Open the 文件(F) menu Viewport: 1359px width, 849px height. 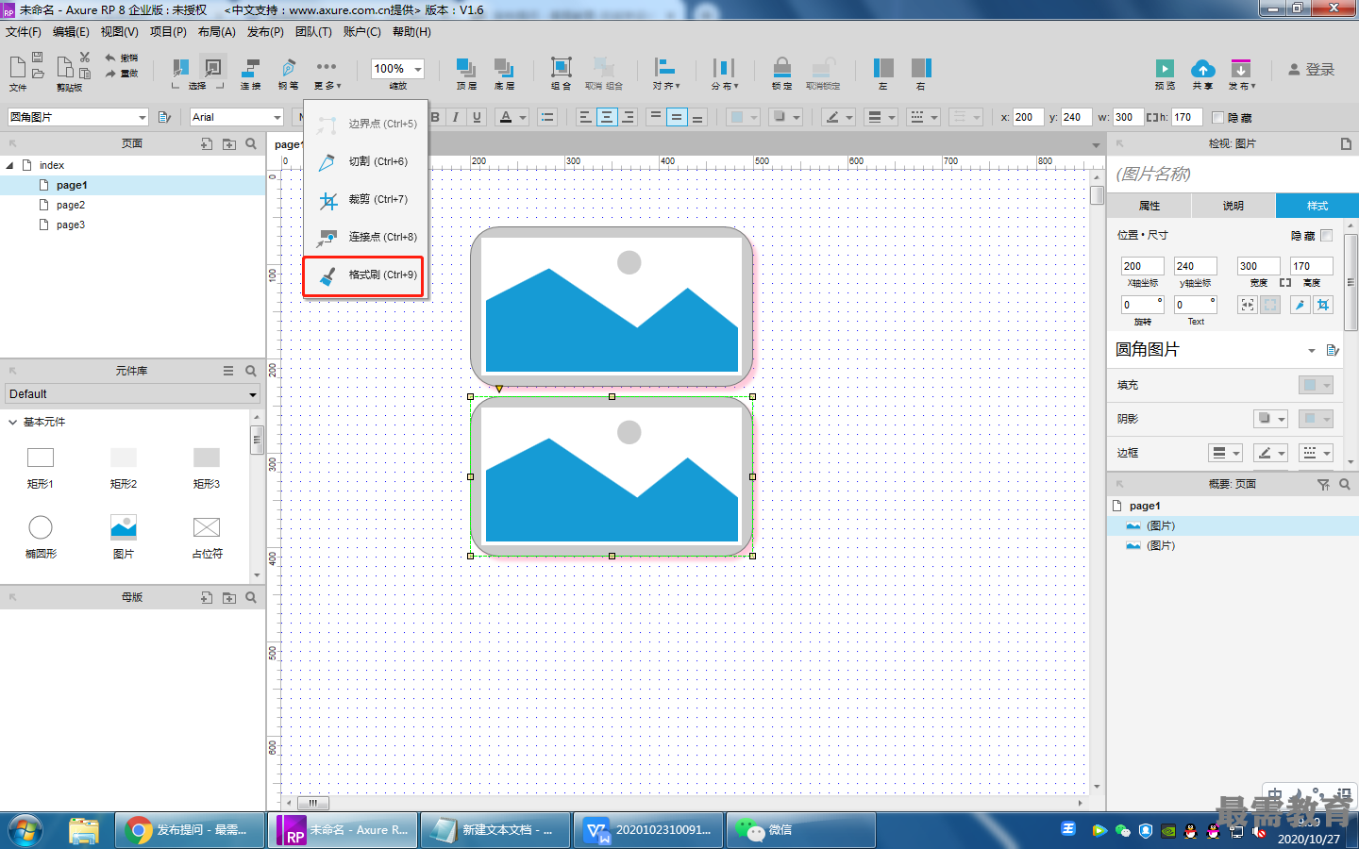[24, 32]
